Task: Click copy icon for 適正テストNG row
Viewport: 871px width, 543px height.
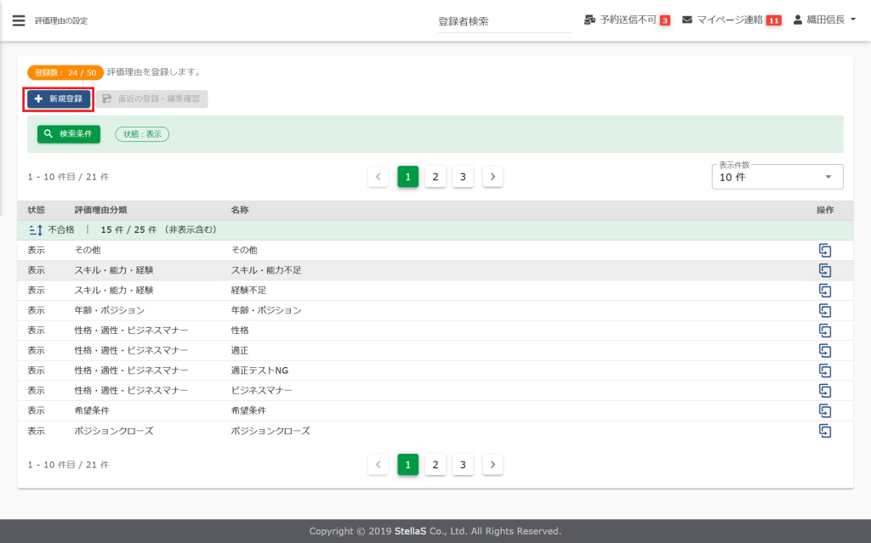Action: pyautogui.click(x=824, y=370)
